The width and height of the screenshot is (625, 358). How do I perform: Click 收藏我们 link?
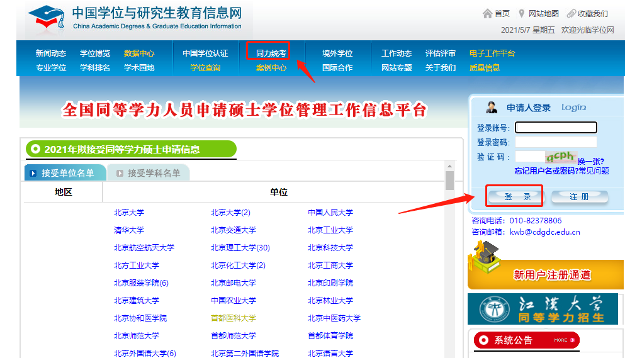(593, 14)
